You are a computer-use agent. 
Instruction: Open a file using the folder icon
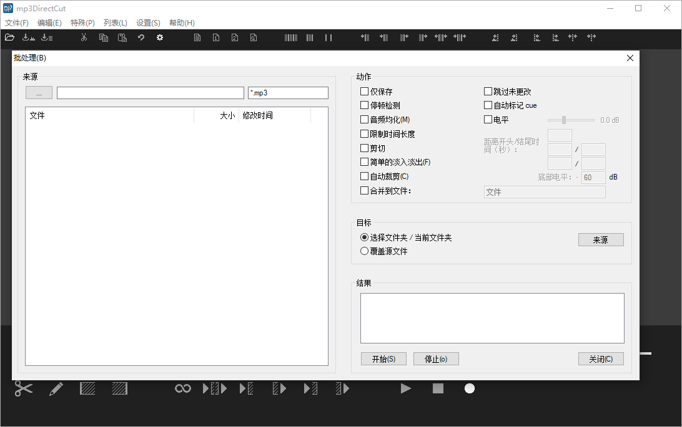[10, 37]
